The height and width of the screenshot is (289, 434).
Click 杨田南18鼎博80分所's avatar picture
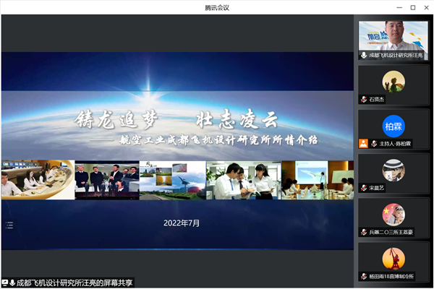pyautogui.click(x=393, y=257)
